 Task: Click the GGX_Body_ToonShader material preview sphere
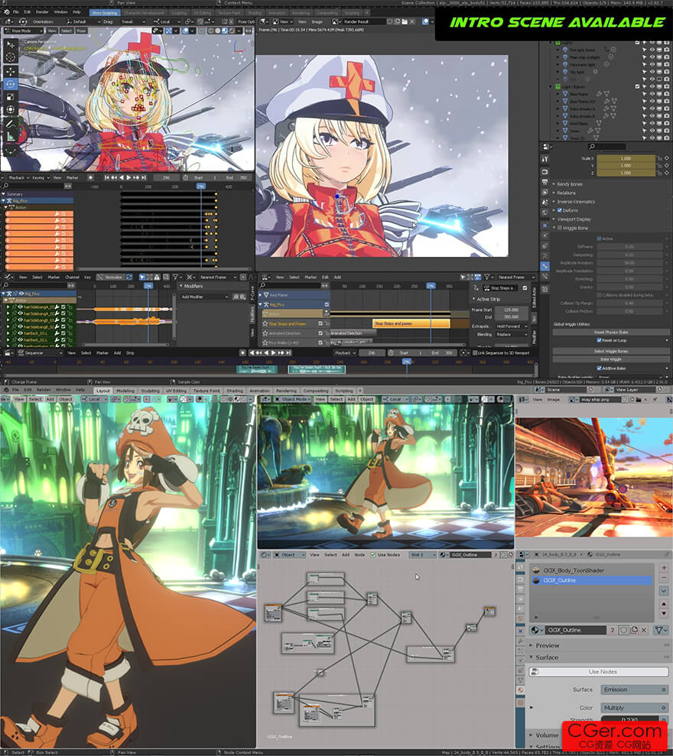click(536, 570)
